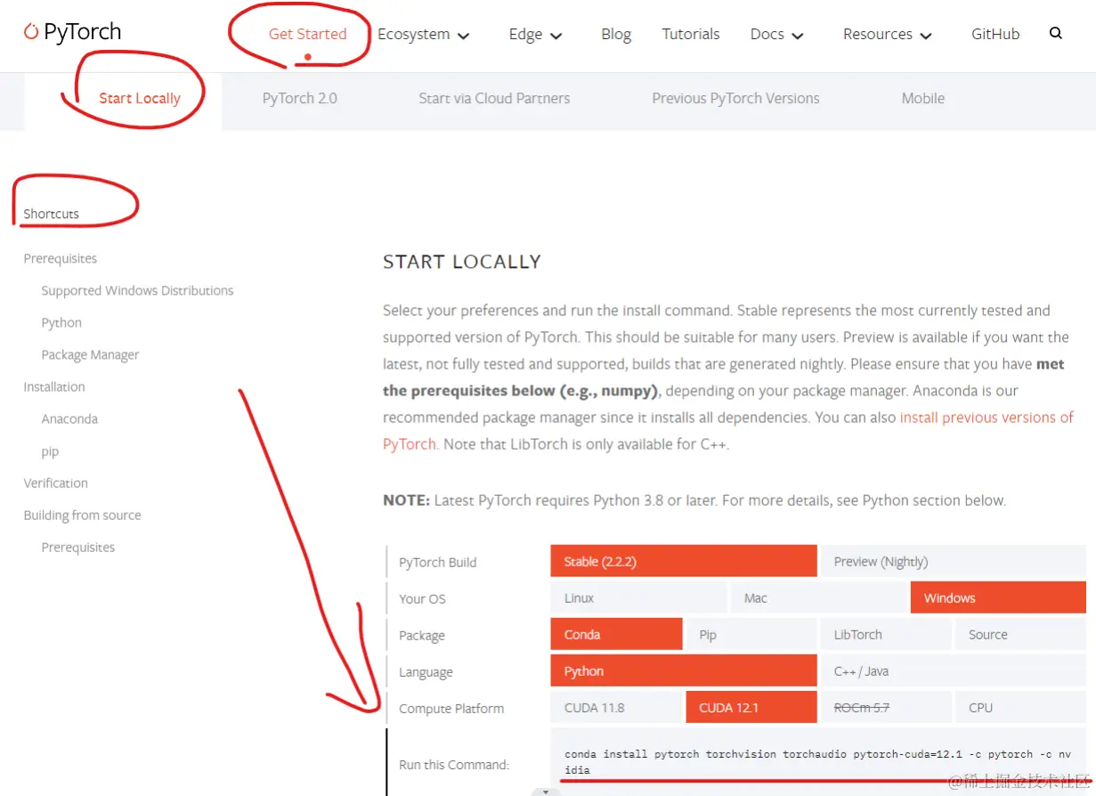Select CUDA 11.8 compute platform
The width and height of the screenshot is (1096, 796).
[x=616, y=707]
